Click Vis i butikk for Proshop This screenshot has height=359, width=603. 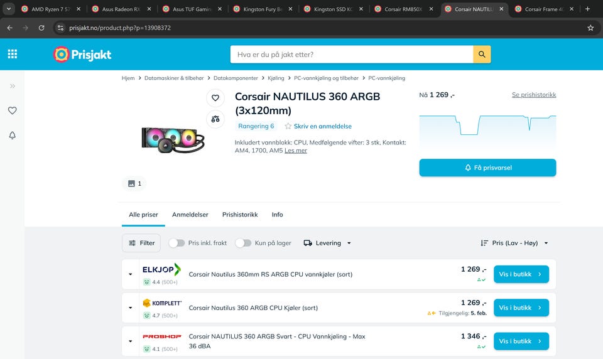(x=521, y=341)
